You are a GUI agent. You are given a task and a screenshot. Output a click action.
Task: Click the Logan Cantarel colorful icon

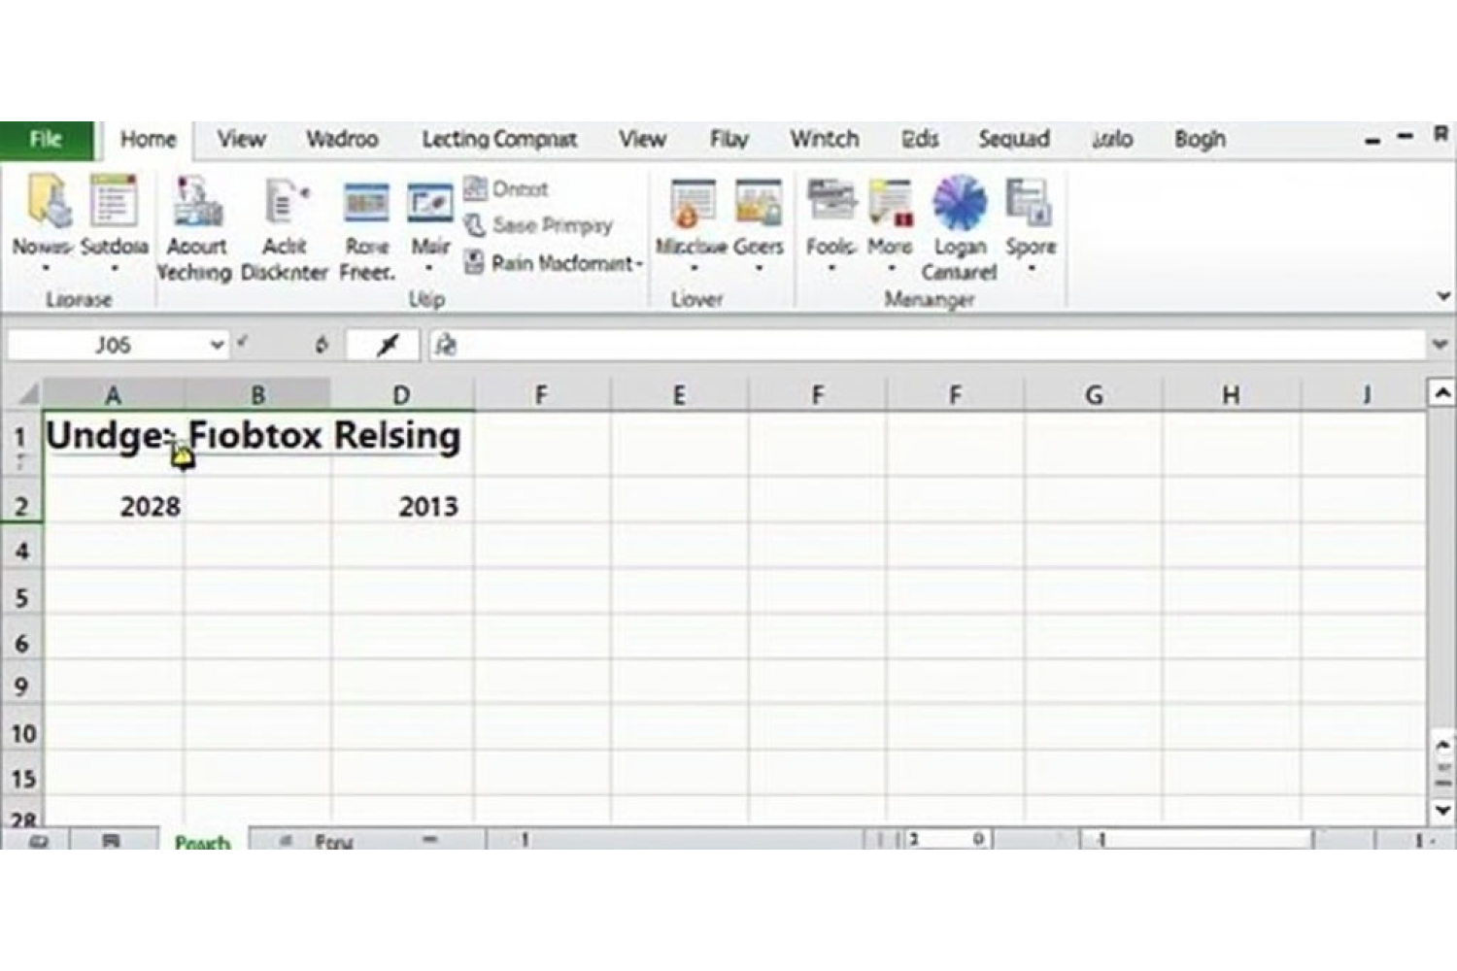(x=959, y=202)
